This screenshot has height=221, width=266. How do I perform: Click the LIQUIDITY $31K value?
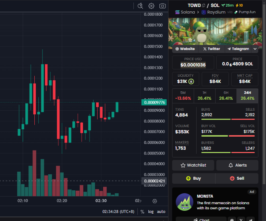(x=182, y=81)
